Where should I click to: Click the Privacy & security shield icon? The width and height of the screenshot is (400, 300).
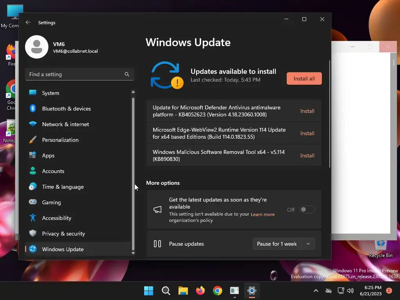click(33, 234)
